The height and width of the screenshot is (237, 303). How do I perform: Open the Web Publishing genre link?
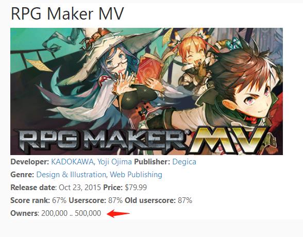pyautogui.click(x=136, y=175)
